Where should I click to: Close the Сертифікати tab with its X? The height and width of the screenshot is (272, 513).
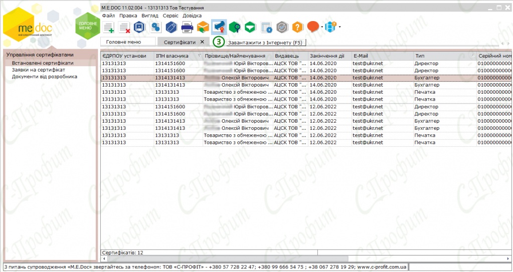click(202, 42)
